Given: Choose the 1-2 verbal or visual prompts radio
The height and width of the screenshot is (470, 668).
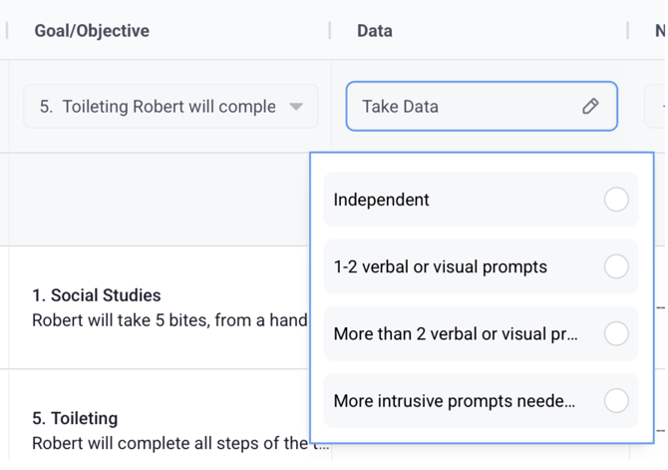Looking at the screenshot, I should tap(616, 266).
